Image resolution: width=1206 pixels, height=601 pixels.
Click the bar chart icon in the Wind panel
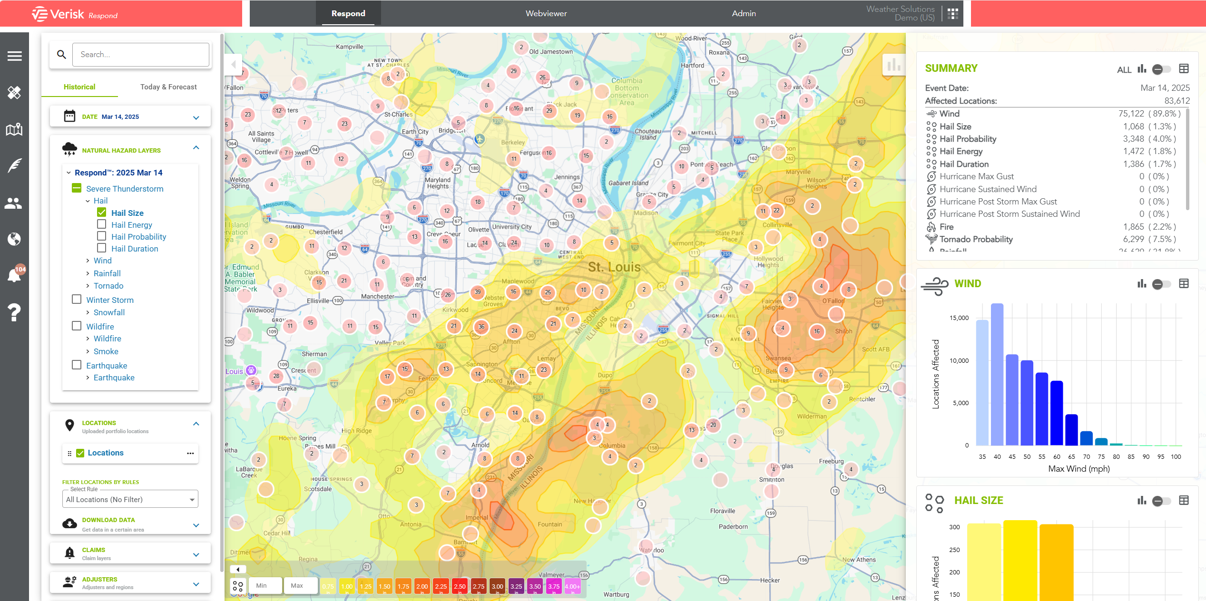[x=1142, y=283]
